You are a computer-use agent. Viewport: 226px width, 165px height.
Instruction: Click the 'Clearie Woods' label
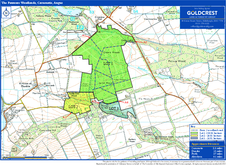pos(112,53)
